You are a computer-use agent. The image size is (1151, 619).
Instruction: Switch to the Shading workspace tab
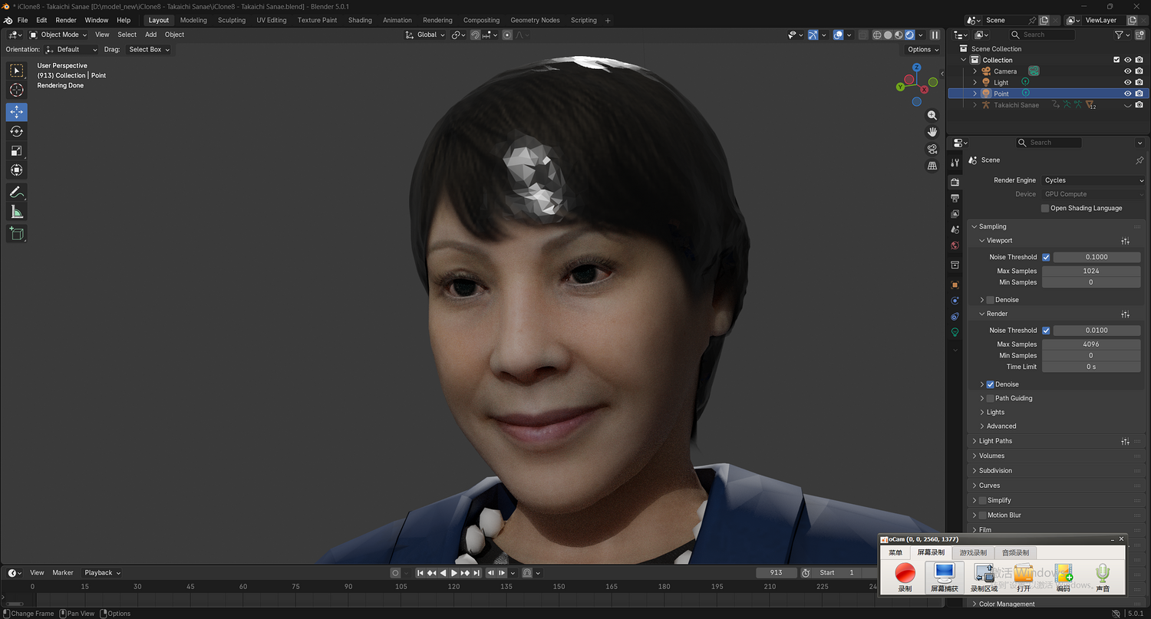tap(360, 20)
